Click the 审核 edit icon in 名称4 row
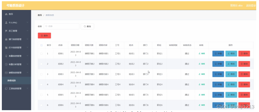This screenshot has width=259, height=112. pyautogui.click(x=200, y=84)
